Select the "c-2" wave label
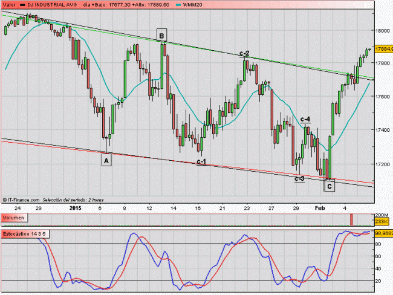 coord(244,53)
